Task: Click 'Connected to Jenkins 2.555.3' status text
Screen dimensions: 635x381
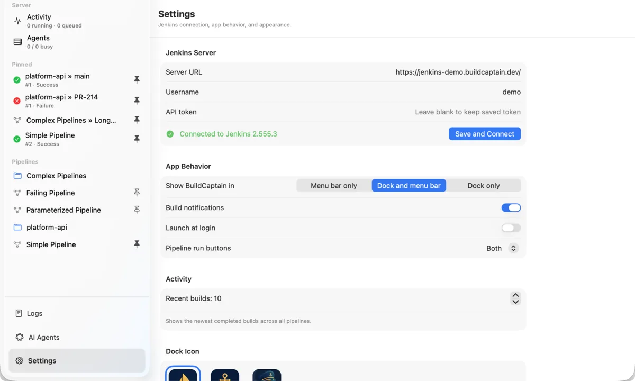Action: pos(228,134)
